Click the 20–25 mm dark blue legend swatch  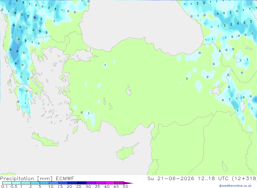(x=72, y=183)
